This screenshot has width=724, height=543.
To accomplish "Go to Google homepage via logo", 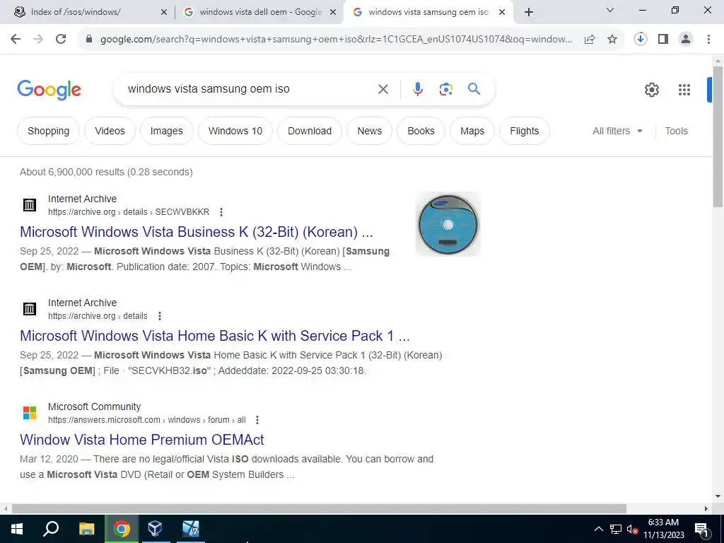I will click(x=49, y=90).
